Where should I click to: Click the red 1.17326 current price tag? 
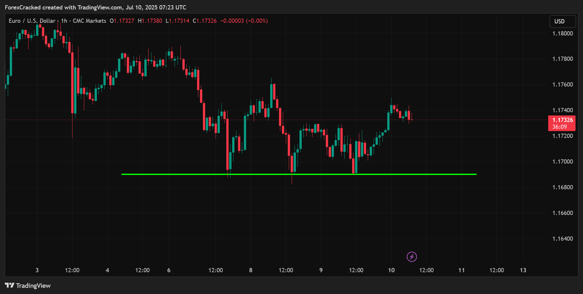pos(562,123)
